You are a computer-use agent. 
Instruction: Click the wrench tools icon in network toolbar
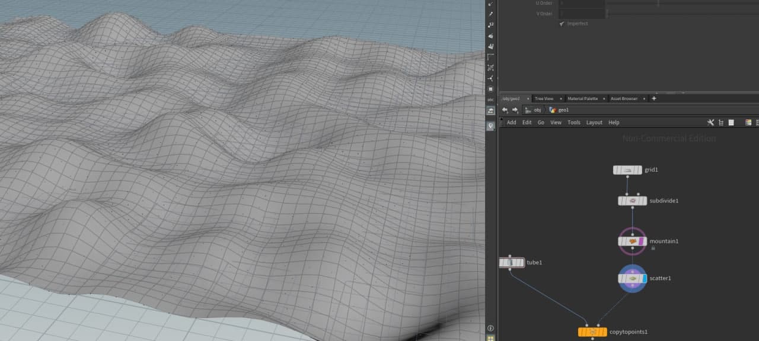coord(710,123)
